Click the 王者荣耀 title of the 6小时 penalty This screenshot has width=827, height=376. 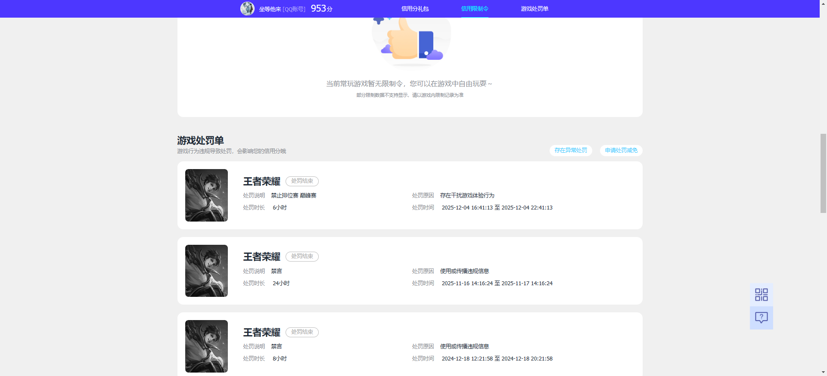pyautogui.click(x=262, y=182)
